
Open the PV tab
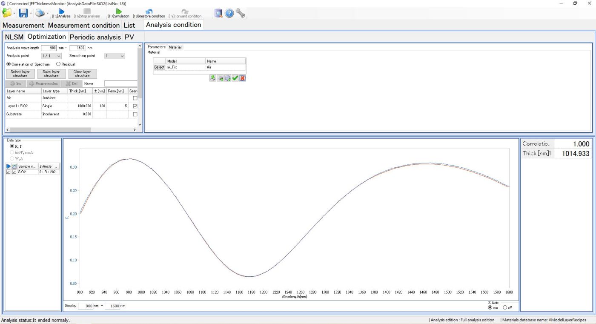(x=129, y=37)
